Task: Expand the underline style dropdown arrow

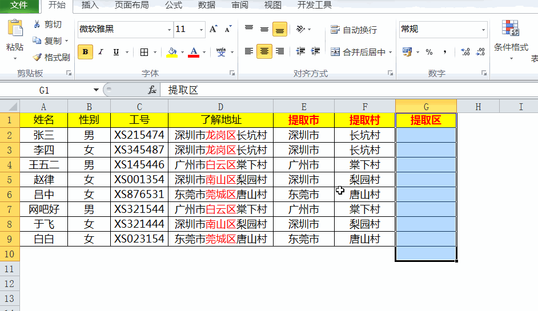Action: click(x=127, y=52)
